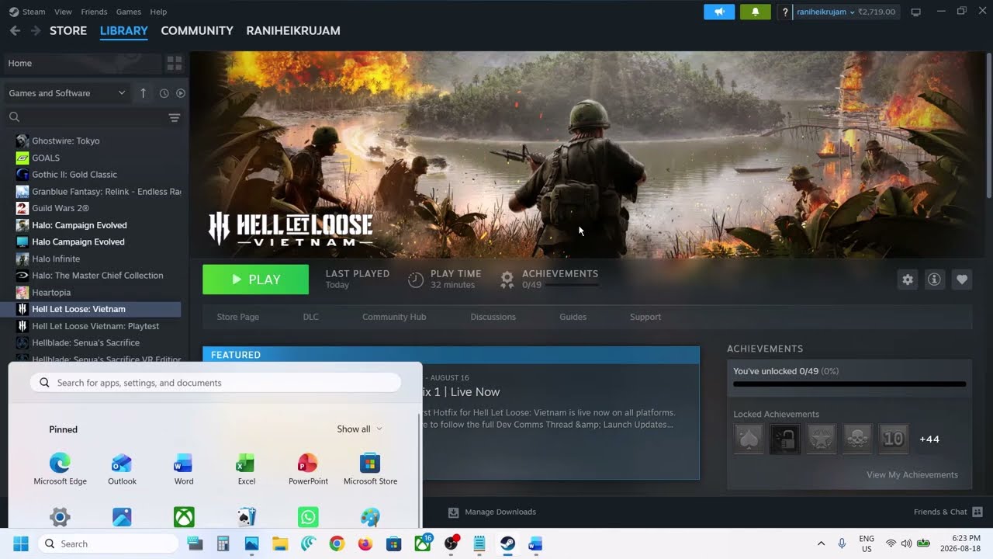Screen dimensions: 993x559
Task: Go back with the navigation arrow
Action: coord(15,30)
